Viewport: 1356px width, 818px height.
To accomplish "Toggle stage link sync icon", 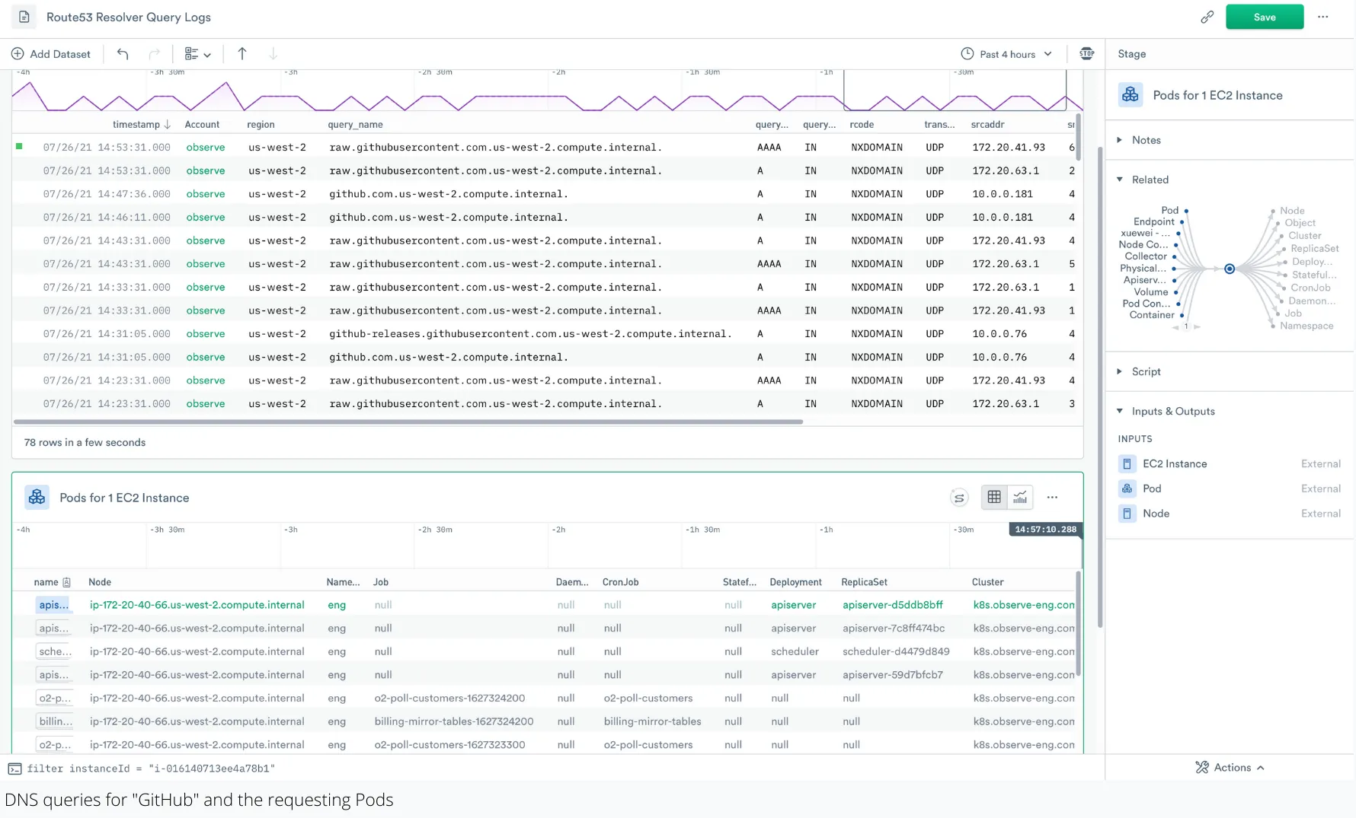I will click(959, 498).
